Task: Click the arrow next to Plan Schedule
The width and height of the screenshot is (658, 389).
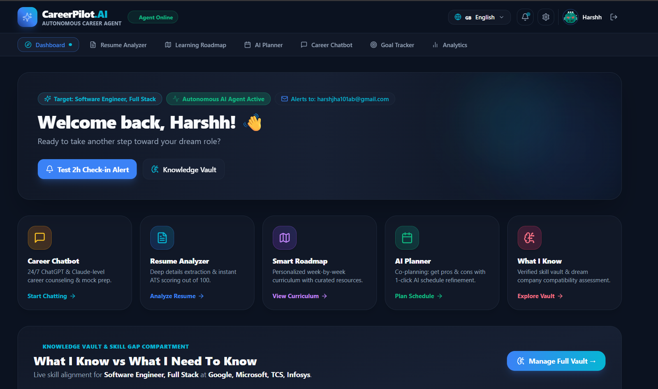Action: point(440,296)
